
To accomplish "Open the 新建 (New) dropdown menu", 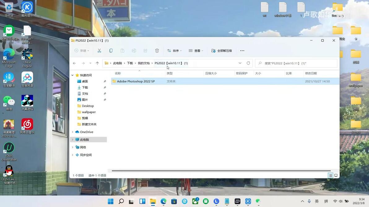I will [x=82, y=51].
